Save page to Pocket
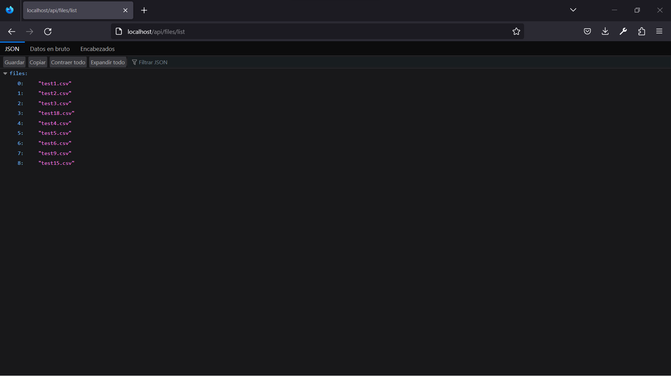 (587, 31)
